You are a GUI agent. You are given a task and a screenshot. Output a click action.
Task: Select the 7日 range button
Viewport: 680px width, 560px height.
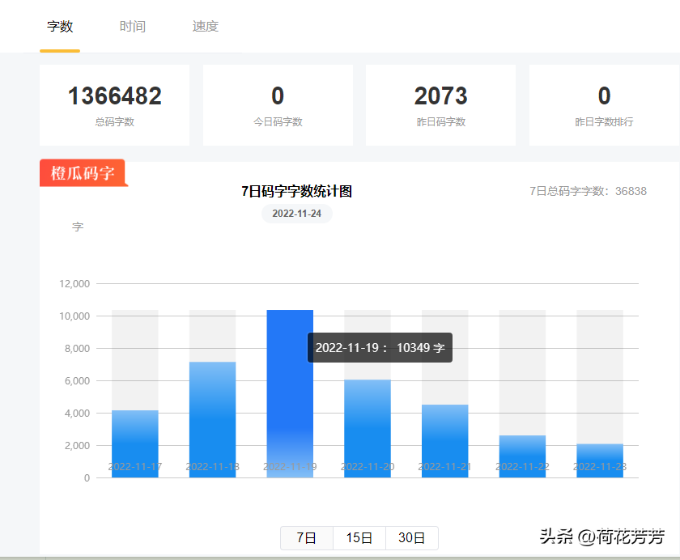coord(307,538)
